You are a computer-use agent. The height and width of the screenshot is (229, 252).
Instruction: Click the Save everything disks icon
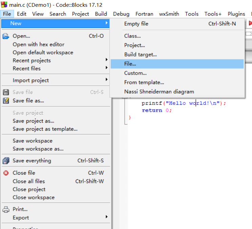pos(6,161)
